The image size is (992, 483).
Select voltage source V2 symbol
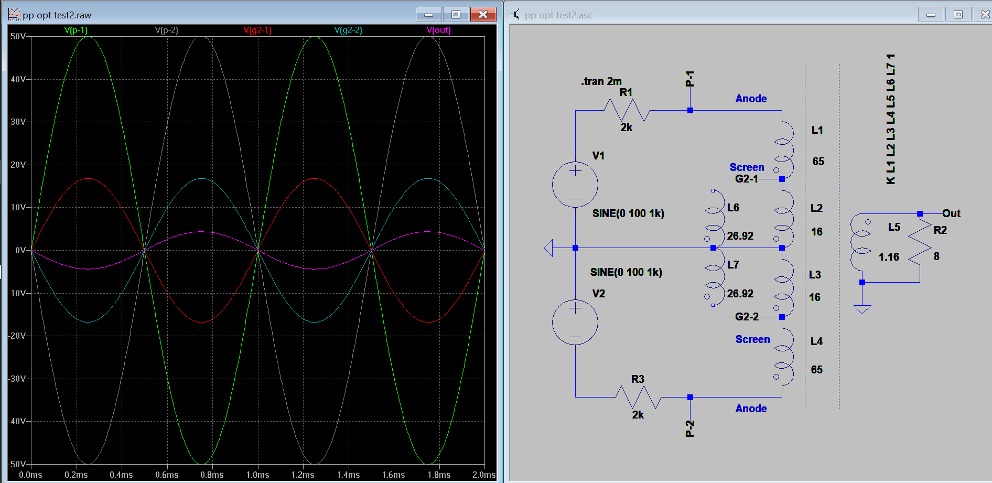click(575, 322)
